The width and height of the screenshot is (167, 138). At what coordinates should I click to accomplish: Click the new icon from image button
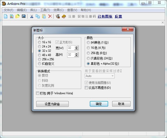tap(12, 16)
